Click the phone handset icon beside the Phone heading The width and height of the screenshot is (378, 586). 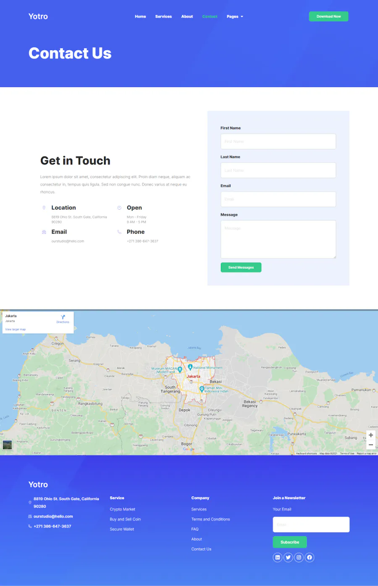point(119,232)
